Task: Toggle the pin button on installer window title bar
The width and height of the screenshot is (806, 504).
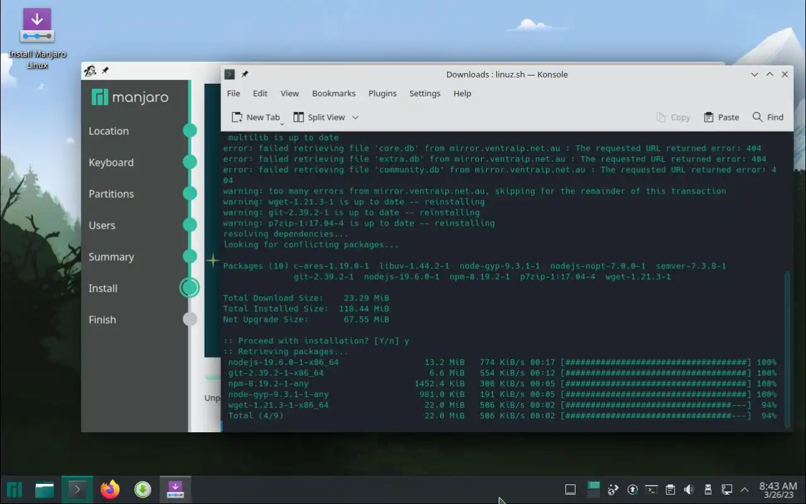Action: coord(105,71)
